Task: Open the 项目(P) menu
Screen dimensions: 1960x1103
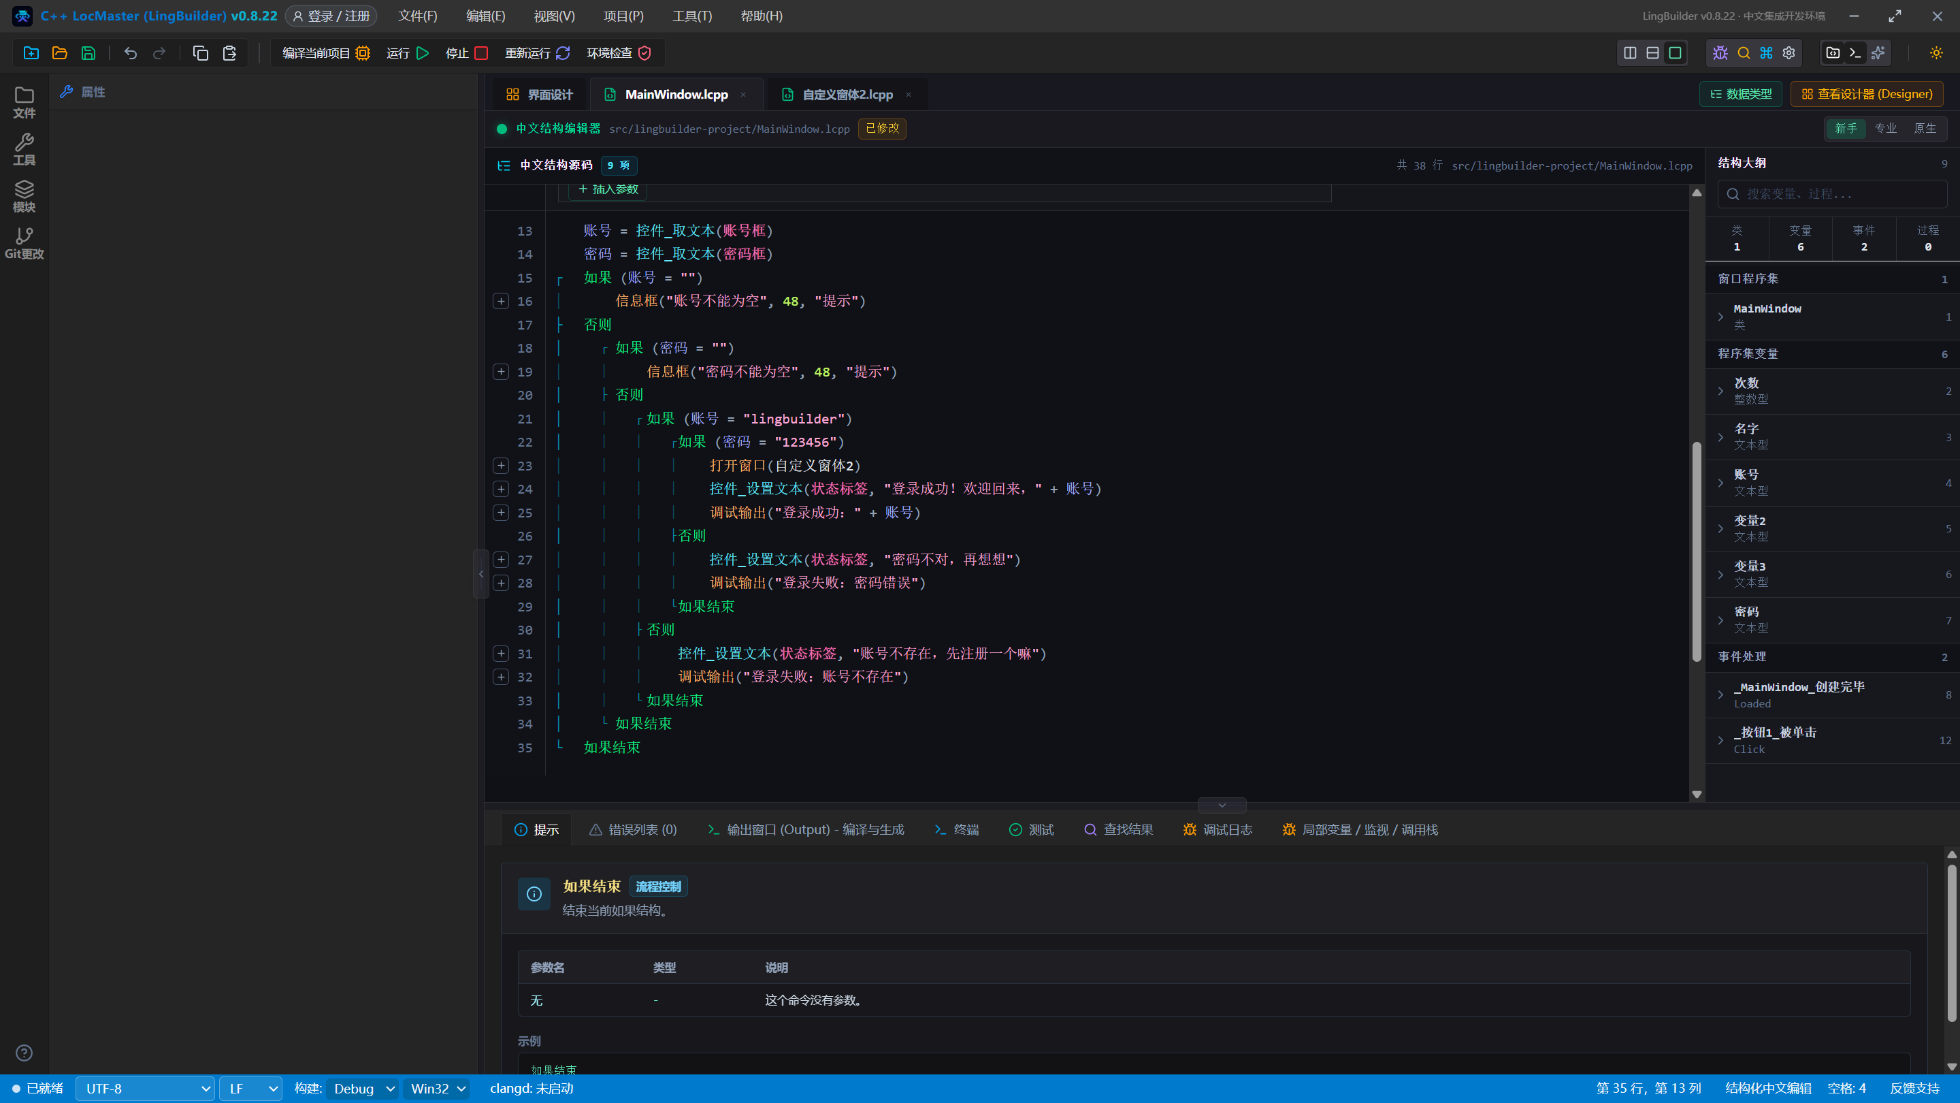Action: pos(623,16)
